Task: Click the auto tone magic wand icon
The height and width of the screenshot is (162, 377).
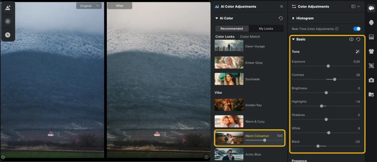Action: [358, 52]
